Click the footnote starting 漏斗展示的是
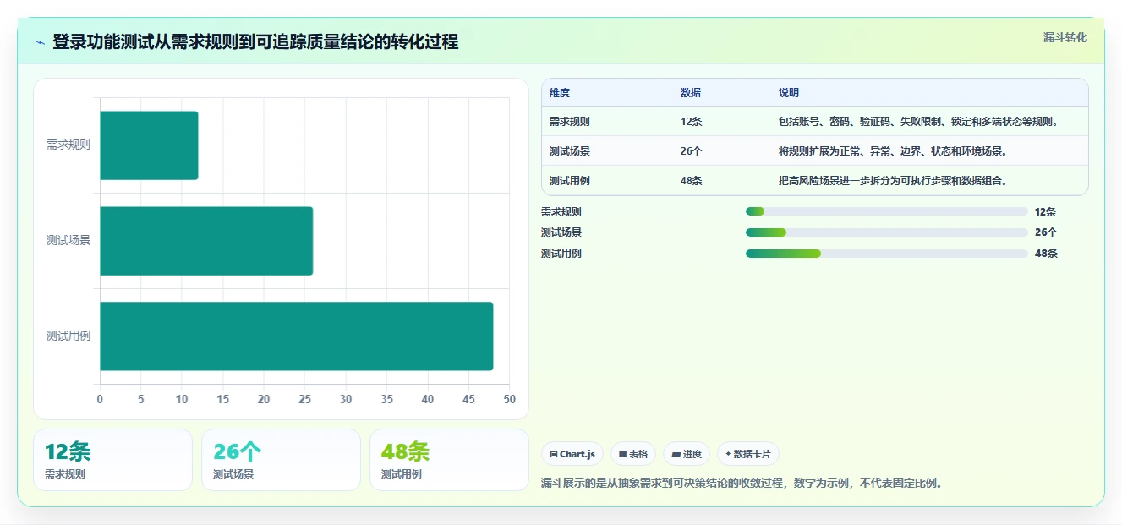 pos(742,484)
